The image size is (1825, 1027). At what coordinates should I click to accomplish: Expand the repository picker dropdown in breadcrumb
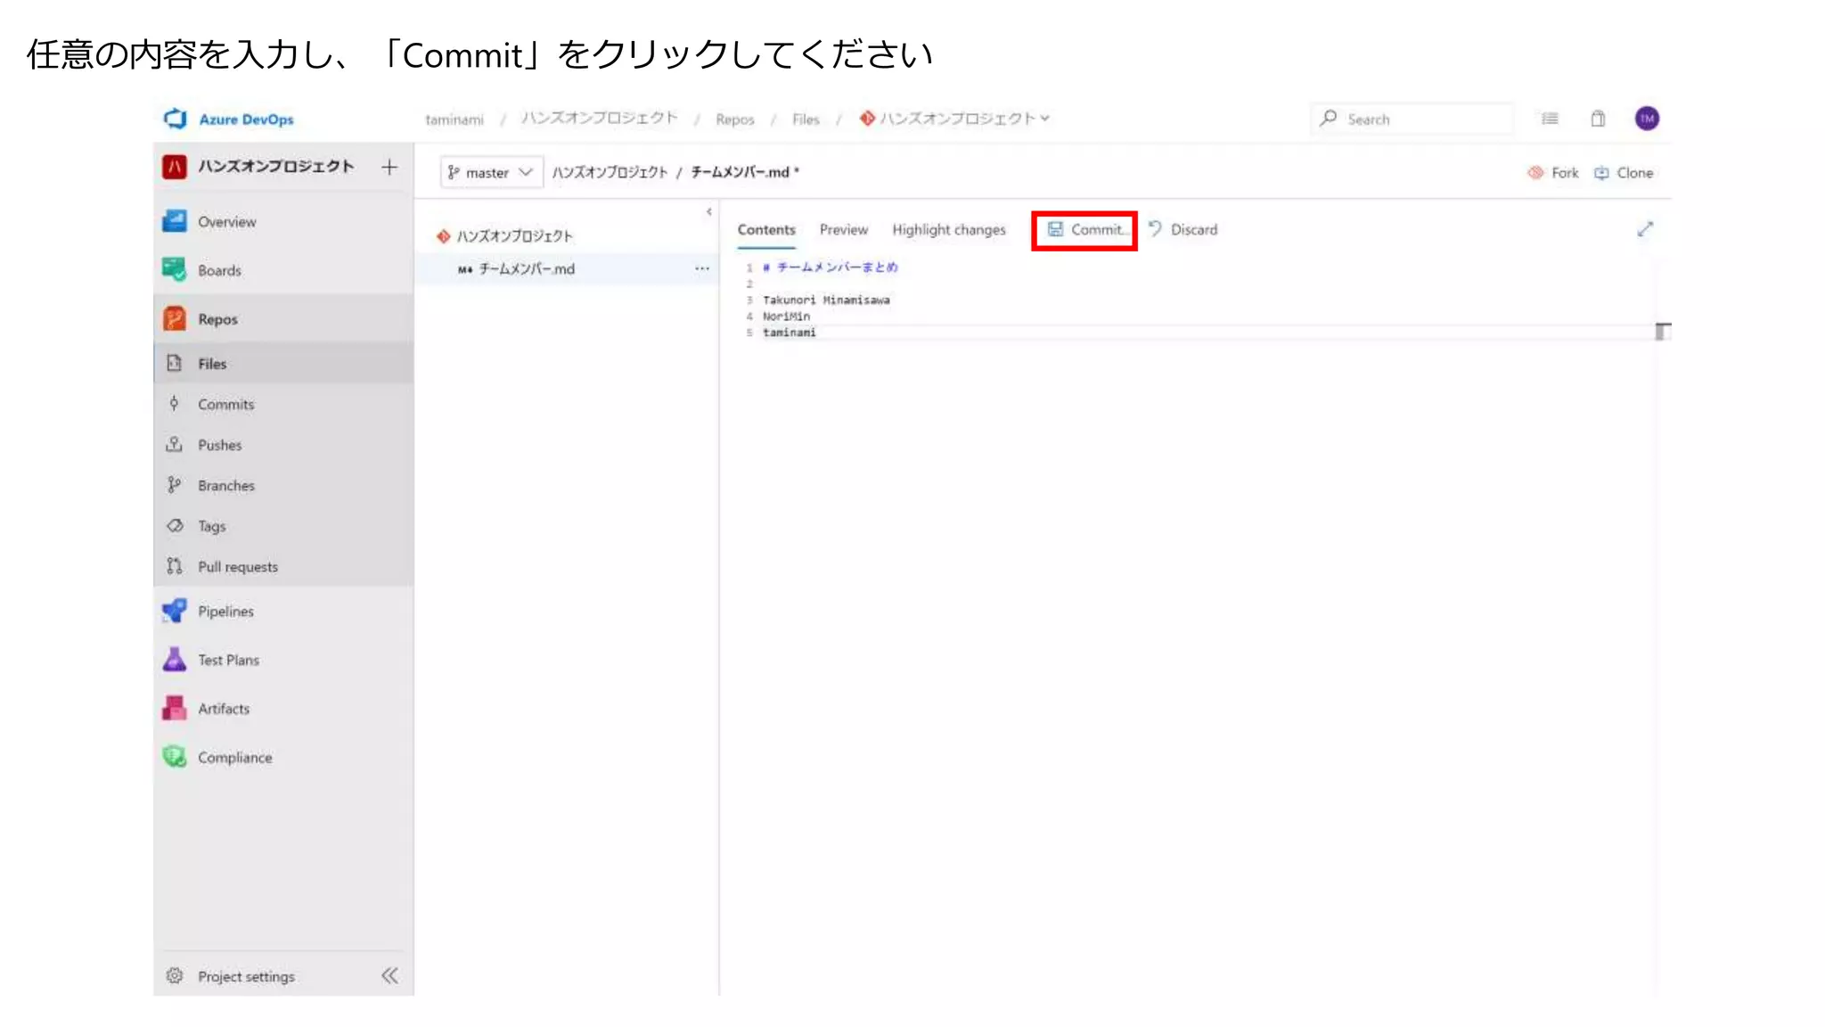[x=1044, y=118]
